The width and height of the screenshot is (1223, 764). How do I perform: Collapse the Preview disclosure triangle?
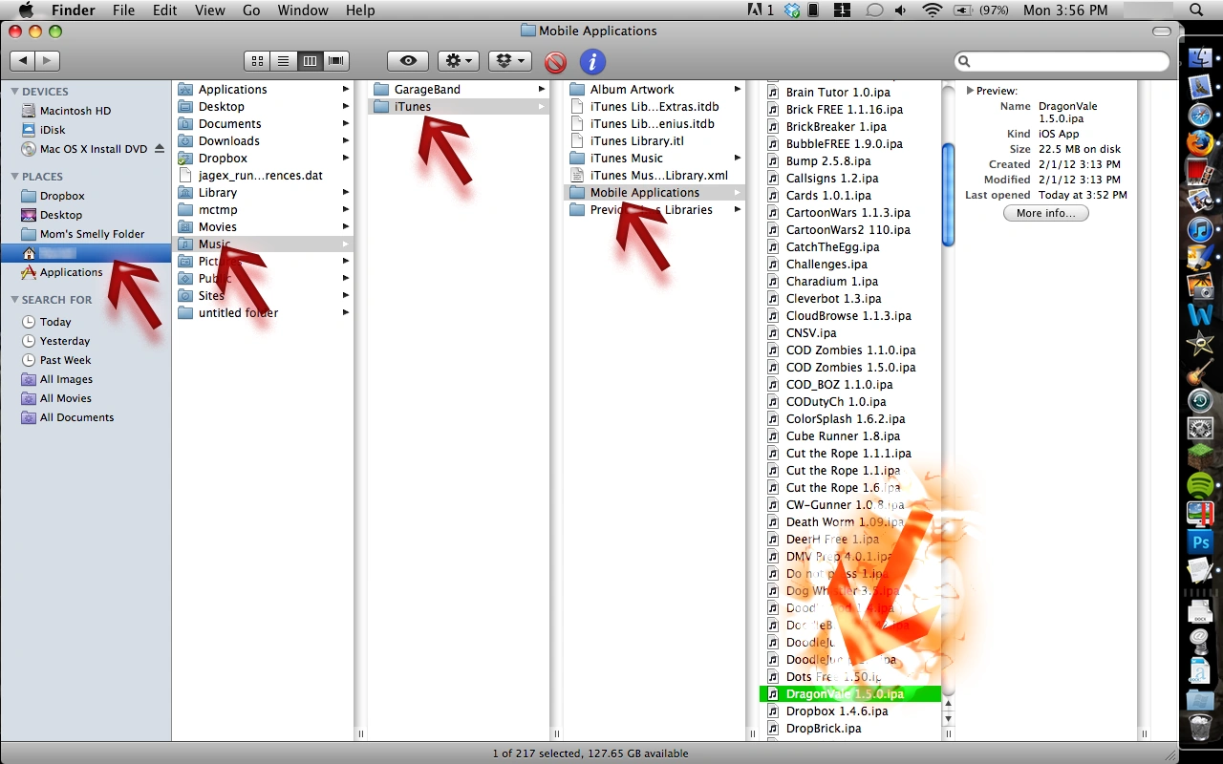(970, 91)
